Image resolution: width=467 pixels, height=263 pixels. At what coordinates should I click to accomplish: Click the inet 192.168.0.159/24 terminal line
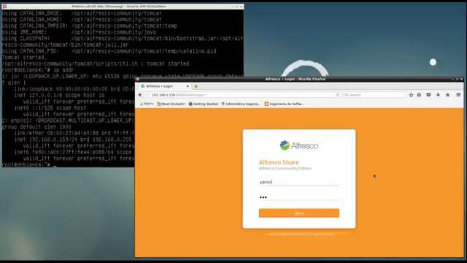point(73,140)
